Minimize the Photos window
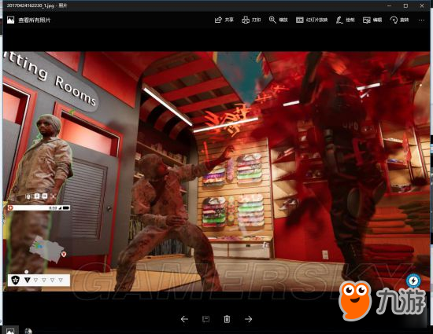 389,6
